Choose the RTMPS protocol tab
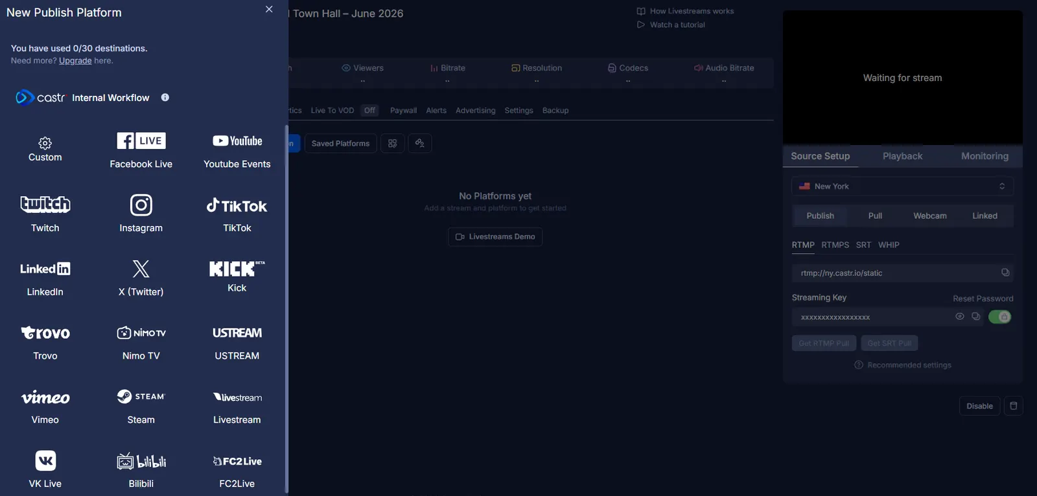The image size is (1037, 496). (x=835, y=245)
